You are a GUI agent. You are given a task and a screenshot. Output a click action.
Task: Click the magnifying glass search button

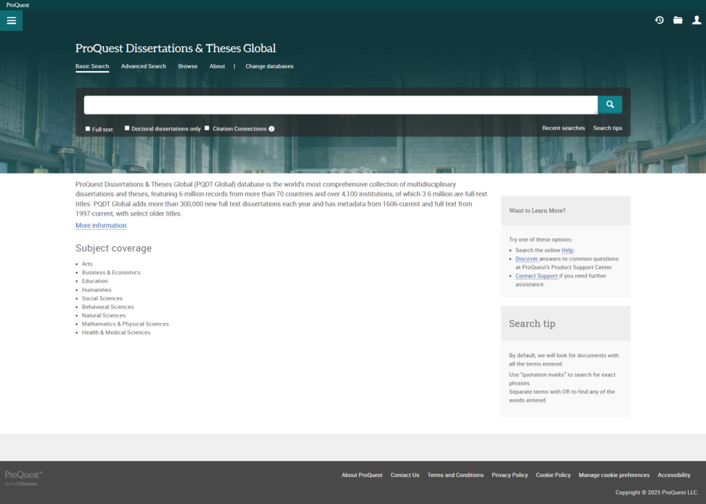(609, 104)
